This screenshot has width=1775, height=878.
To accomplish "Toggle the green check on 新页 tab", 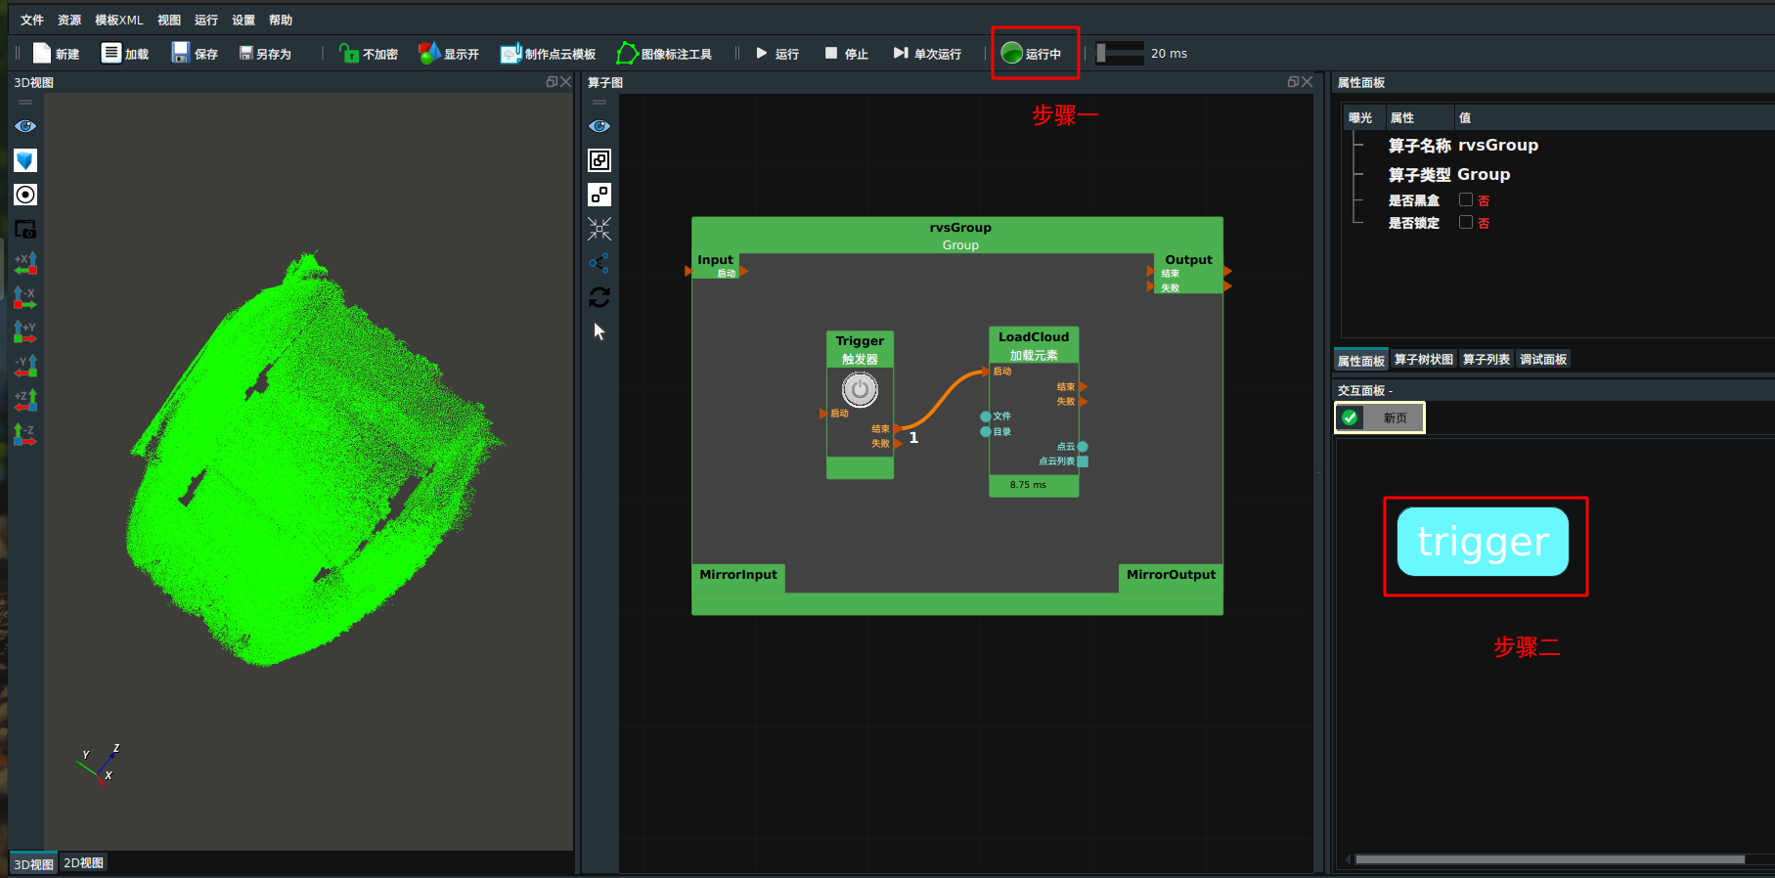I will (x=1351, y=417).
